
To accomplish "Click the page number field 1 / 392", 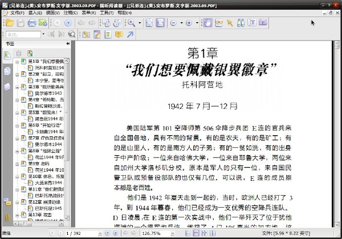I will pos(82,233).
